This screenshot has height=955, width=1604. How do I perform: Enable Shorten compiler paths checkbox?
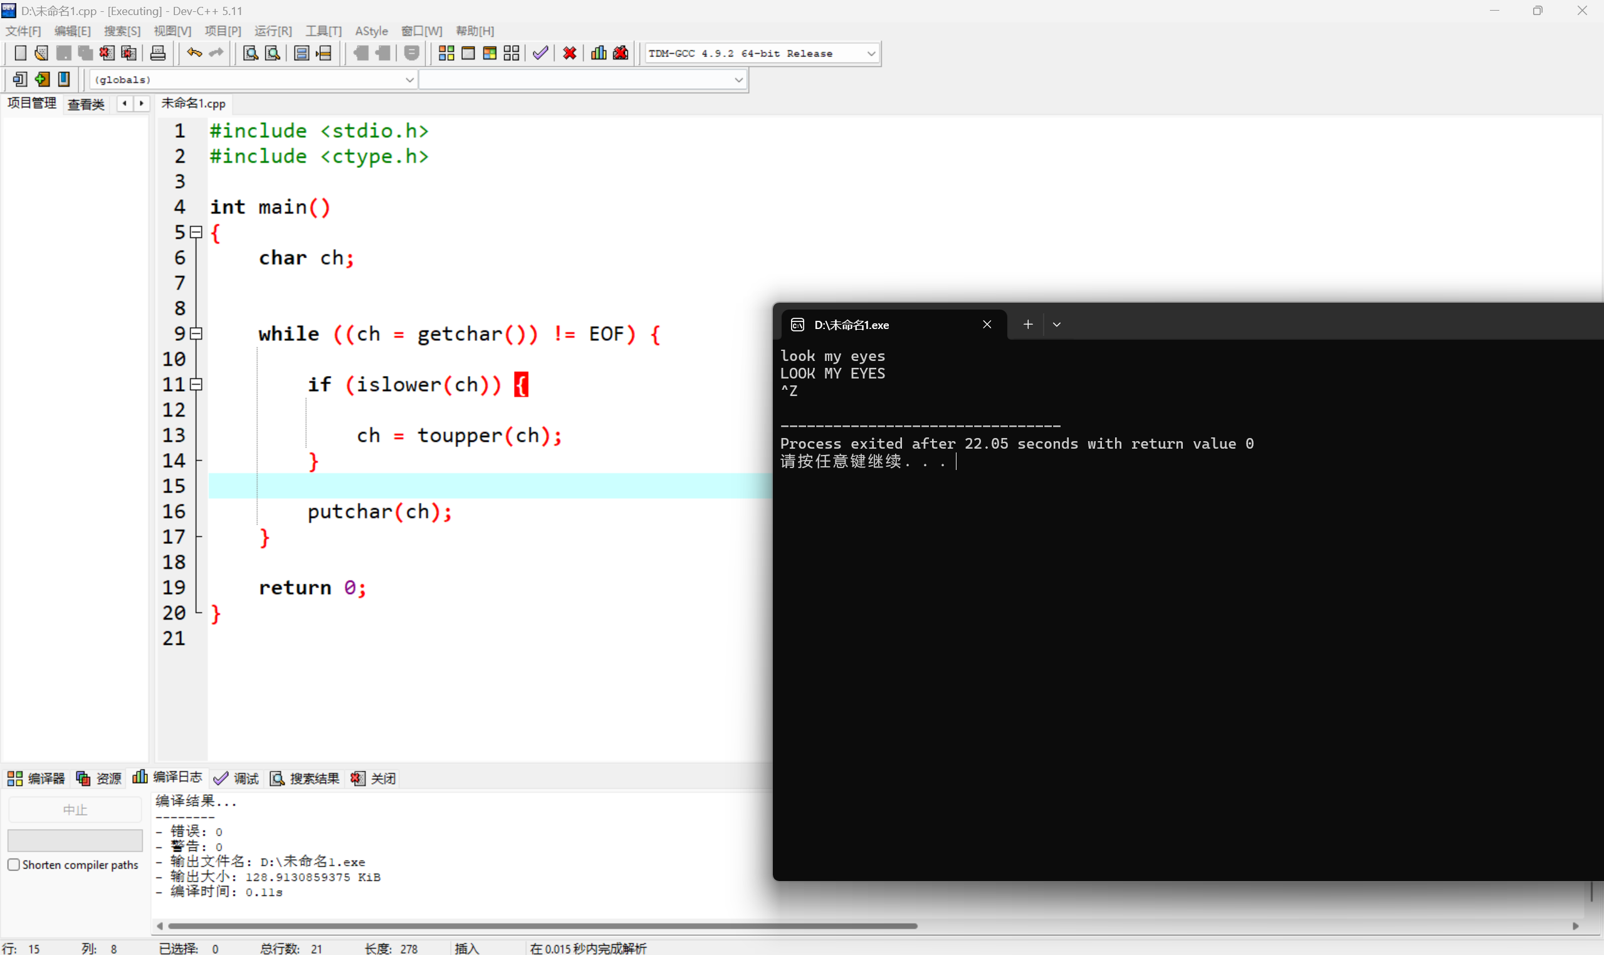point(14,864)
